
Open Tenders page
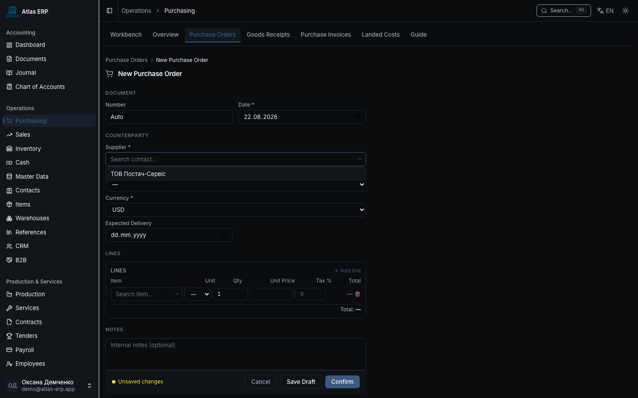tap(49, 336)
